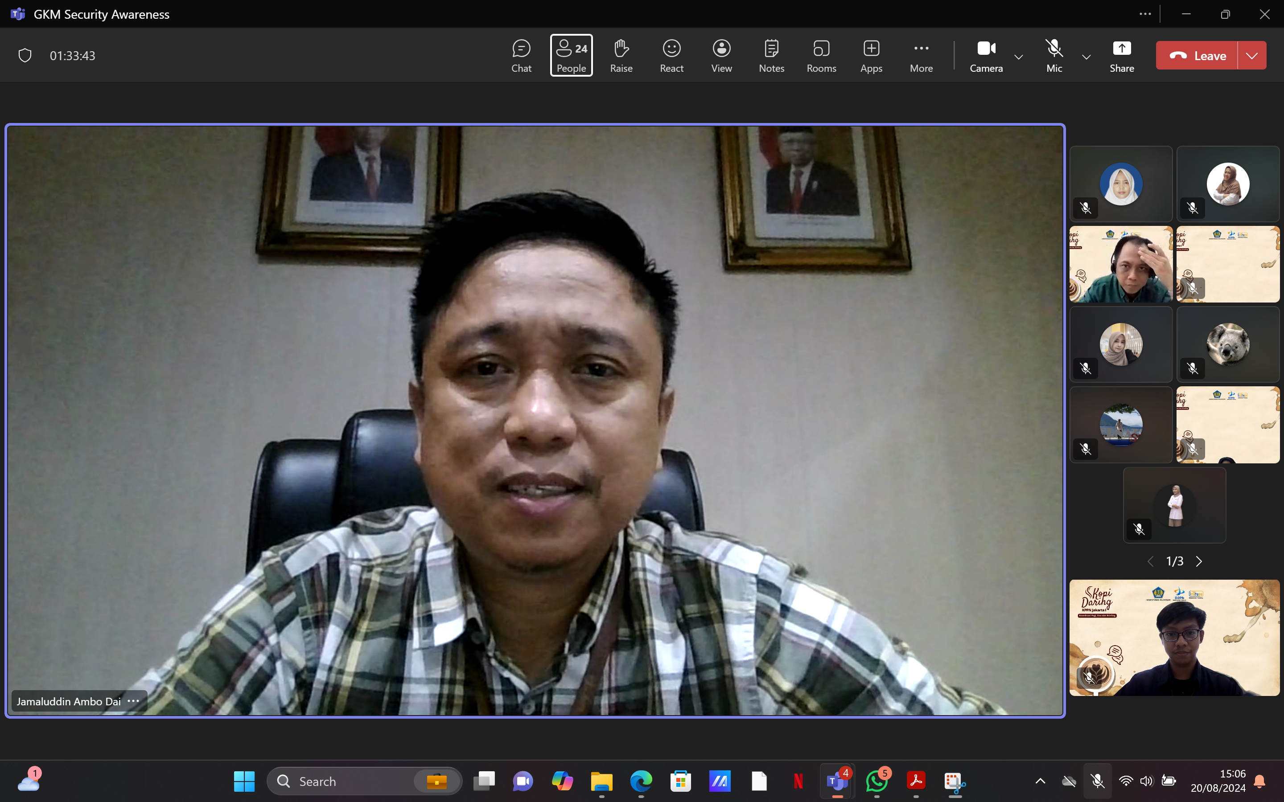Open the Chat panel
1284x802 pixels.
coord(521,55)
